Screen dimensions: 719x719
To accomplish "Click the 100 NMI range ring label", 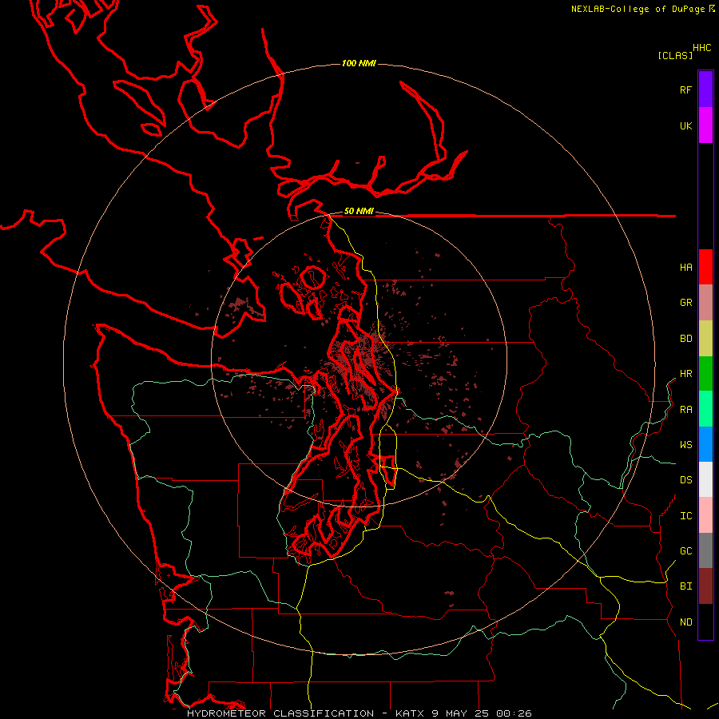I will click(x=359, y=63).
